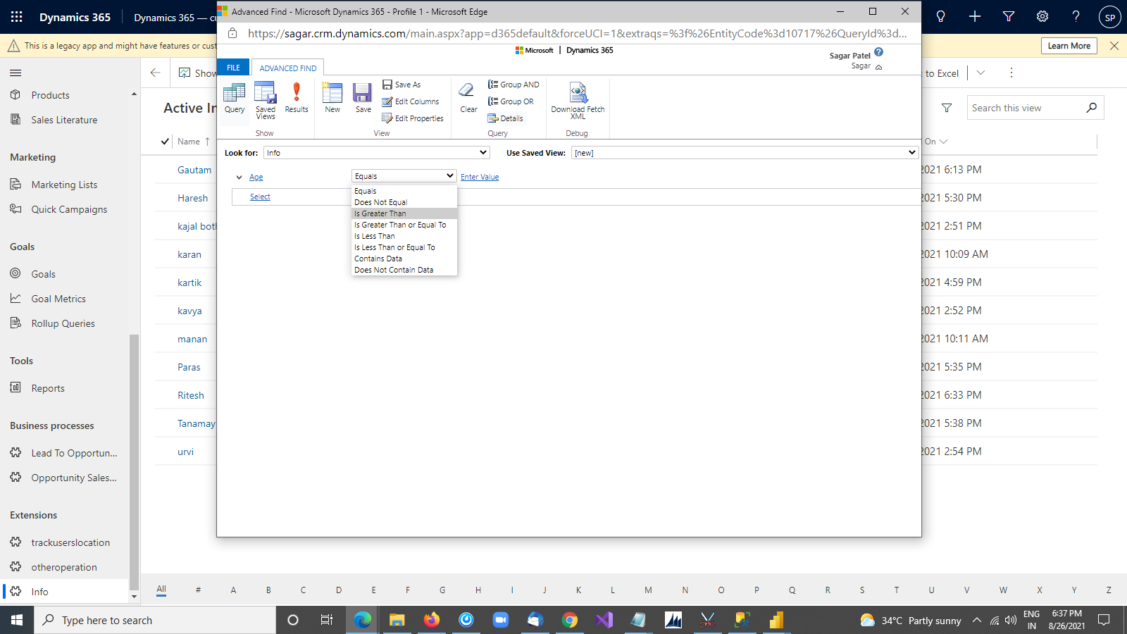This screenshot has width=1127, height=634.
Task: Toggle Details in Query group
Action: pyautogui.click(x=505, y=118)
